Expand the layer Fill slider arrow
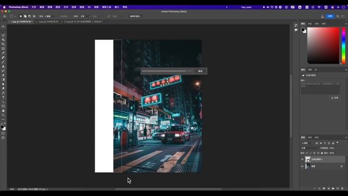 pyautogui.click(x=337, y=153)
